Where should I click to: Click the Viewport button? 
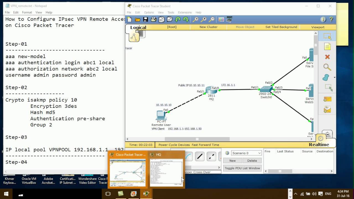click(x=318, y=27)
